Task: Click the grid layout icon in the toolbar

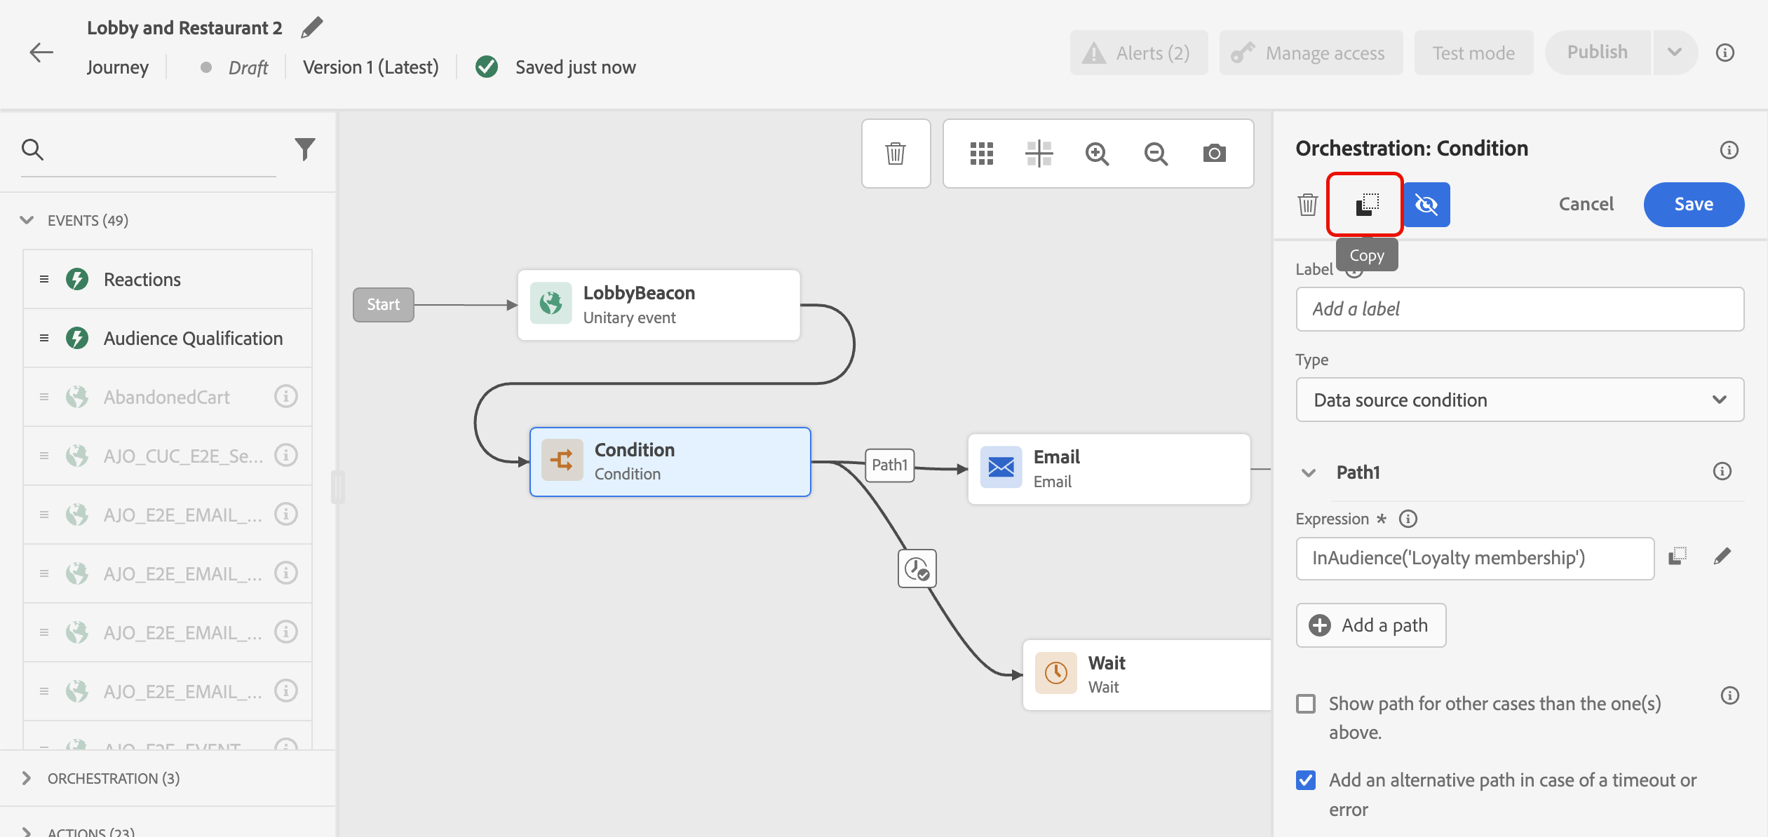Action: (x=981, y=154)
